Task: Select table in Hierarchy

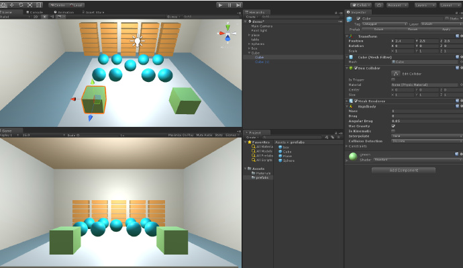Action: (255, 40)
